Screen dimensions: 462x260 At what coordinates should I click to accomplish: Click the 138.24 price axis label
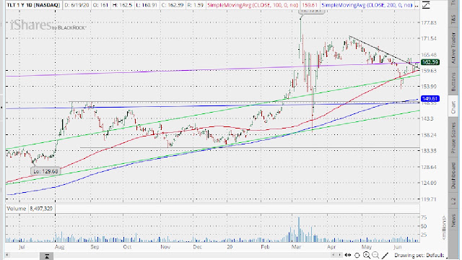point(429,135)
